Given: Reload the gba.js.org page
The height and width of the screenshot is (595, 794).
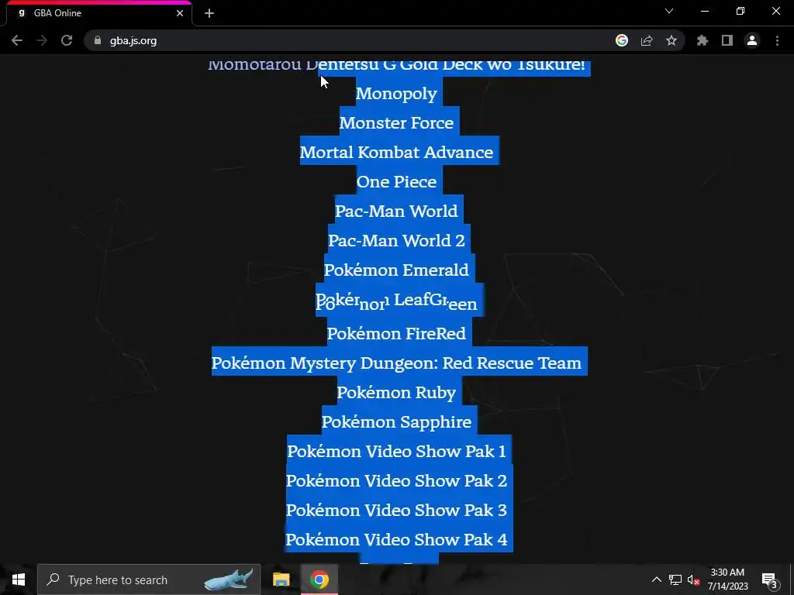Looking at the screenshot, I should click(67, 40).
